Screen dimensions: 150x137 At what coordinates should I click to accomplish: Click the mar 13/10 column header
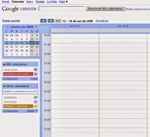(x=123, y=26)
